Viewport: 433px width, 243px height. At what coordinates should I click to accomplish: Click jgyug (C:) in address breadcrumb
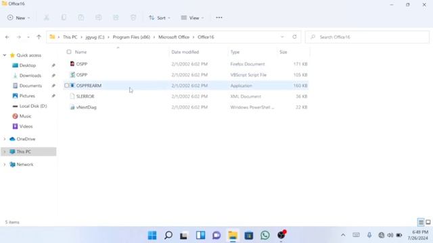pos(95,37)
